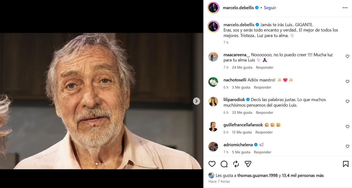Reply to maacareena__'s comment
Image resolution: width=352 pixels, height=188 pixels.
pyautogui.click(x=265, y=67)
